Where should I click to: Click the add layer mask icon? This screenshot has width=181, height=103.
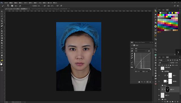pos(167,102)
